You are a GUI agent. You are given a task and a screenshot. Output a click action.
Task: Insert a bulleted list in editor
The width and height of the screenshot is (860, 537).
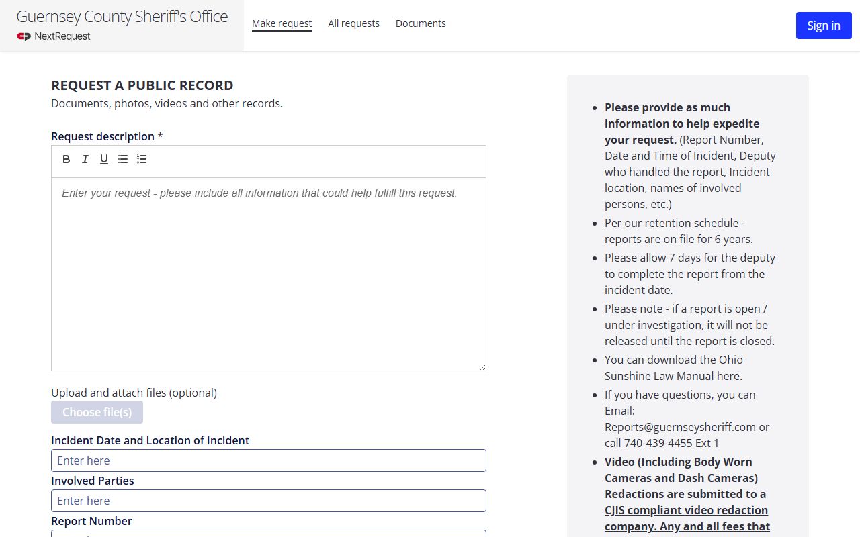pyautogui.click(x=123, y=159)
